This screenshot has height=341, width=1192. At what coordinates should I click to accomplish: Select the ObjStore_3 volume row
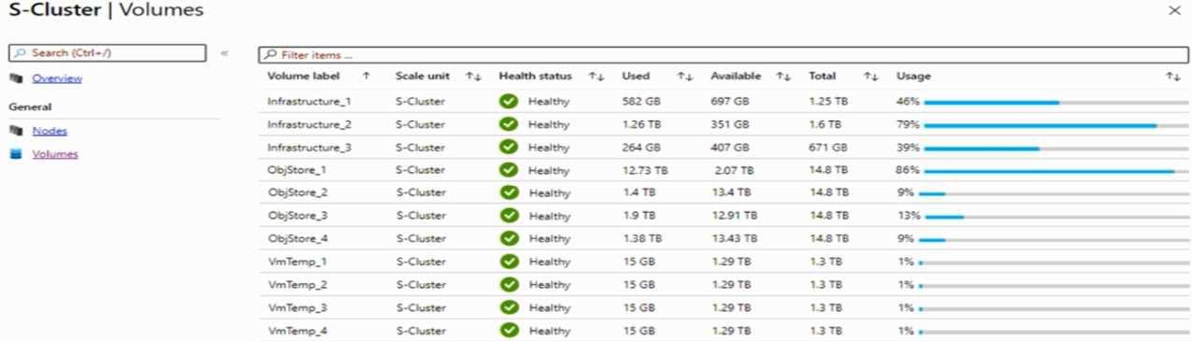(x=722, y=216)
